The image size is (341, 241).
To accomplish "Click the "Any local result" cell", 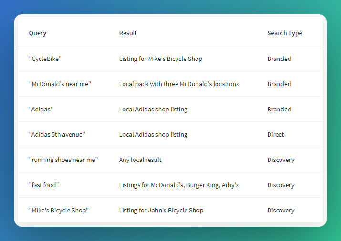I will pyautogui.click(x=140, y=160).
